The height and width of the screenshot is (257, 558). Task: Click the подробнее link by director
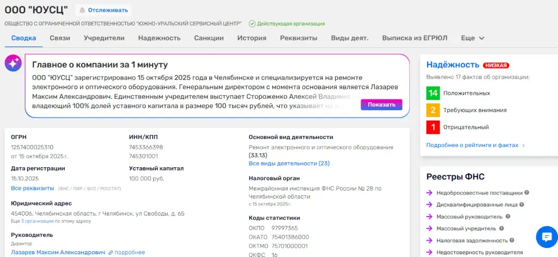pos(130,253)
